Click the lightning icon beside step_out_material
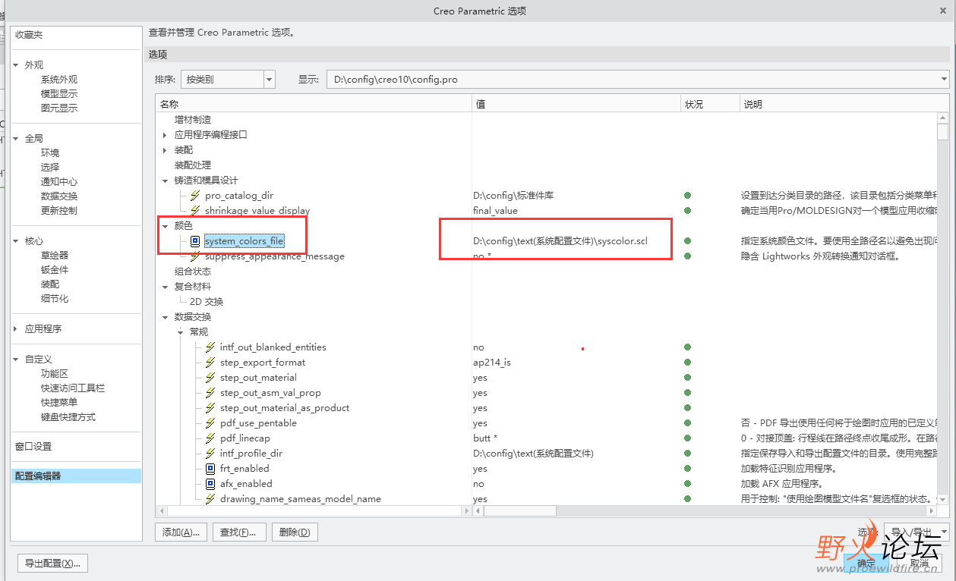Screen dimensions: 956x581 210,378
